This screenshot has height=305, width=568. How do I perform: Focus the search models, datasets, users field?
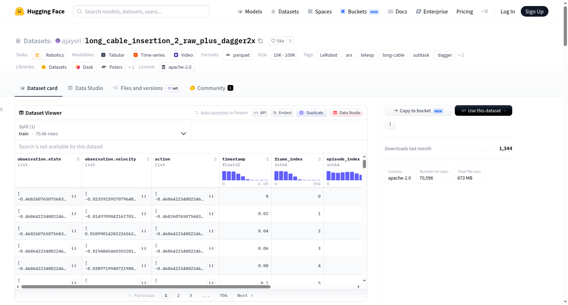tap(141, 11)
